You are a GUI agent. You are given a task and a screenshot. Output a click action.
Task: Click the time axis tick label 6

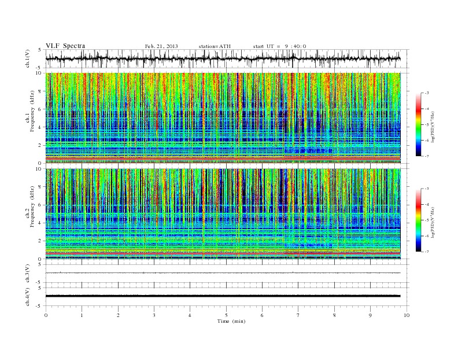[x=262, y=315]
